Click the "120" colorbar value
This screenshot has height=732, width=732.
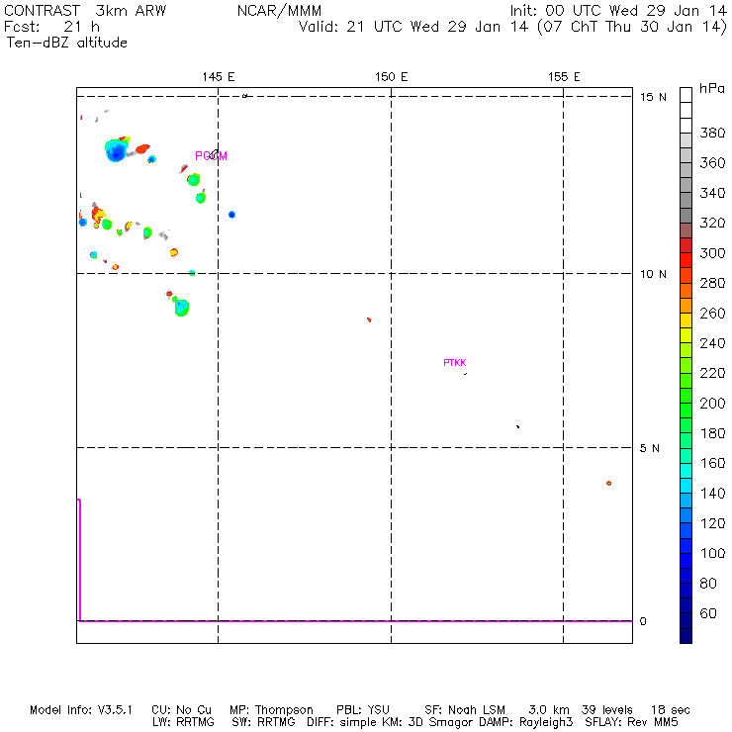712,523
